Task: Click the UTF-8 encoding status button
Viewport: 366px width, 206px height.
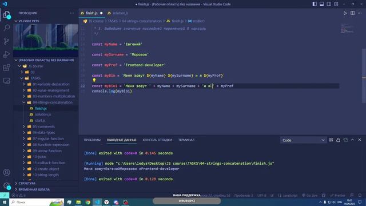Action: [262, 195]
